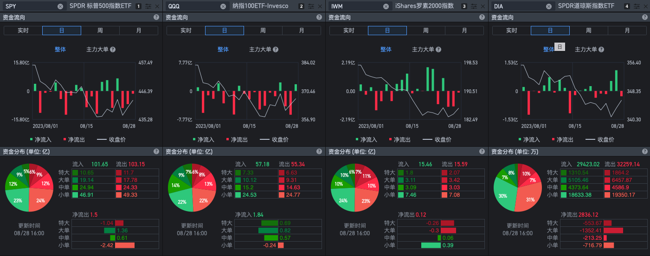Image resolution: width=650 pixels, height=256 pixels.
Task: Open 资金流向 help icon in QQQ panel
Action: click(x=319, y=17)
